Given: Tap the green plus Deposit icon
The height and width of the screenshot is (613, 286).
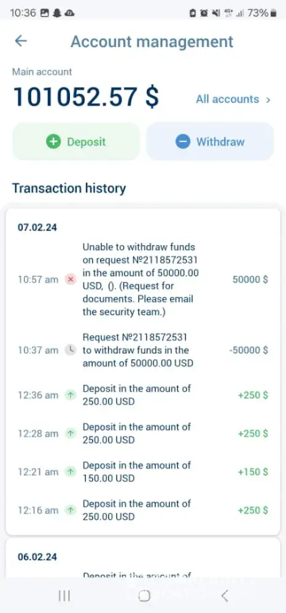Looking at the screenshot, I should pyautogui.click(x=53, y=142).
